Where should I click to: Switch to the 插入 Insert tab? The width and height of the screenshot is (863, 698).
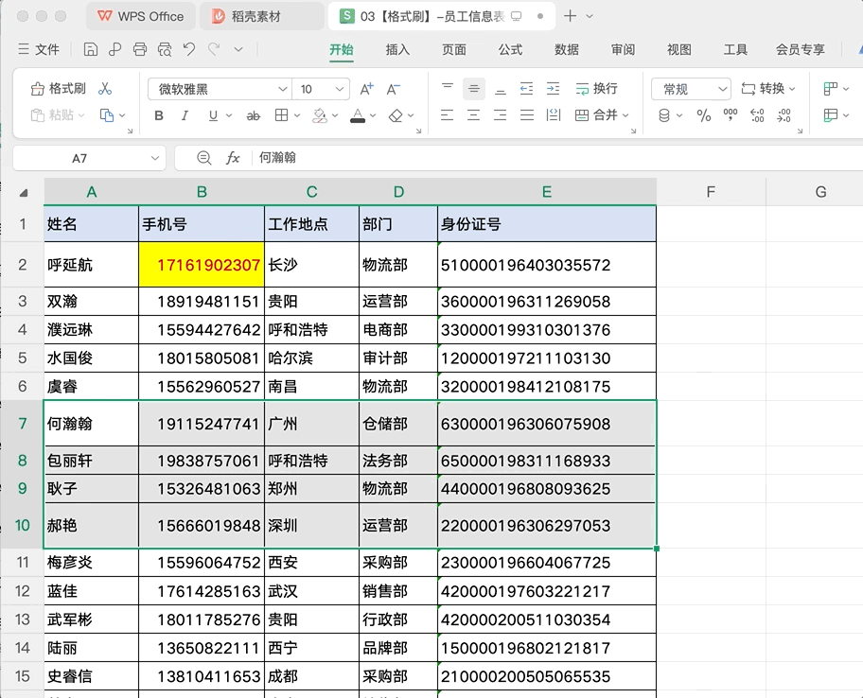(397, 49)
